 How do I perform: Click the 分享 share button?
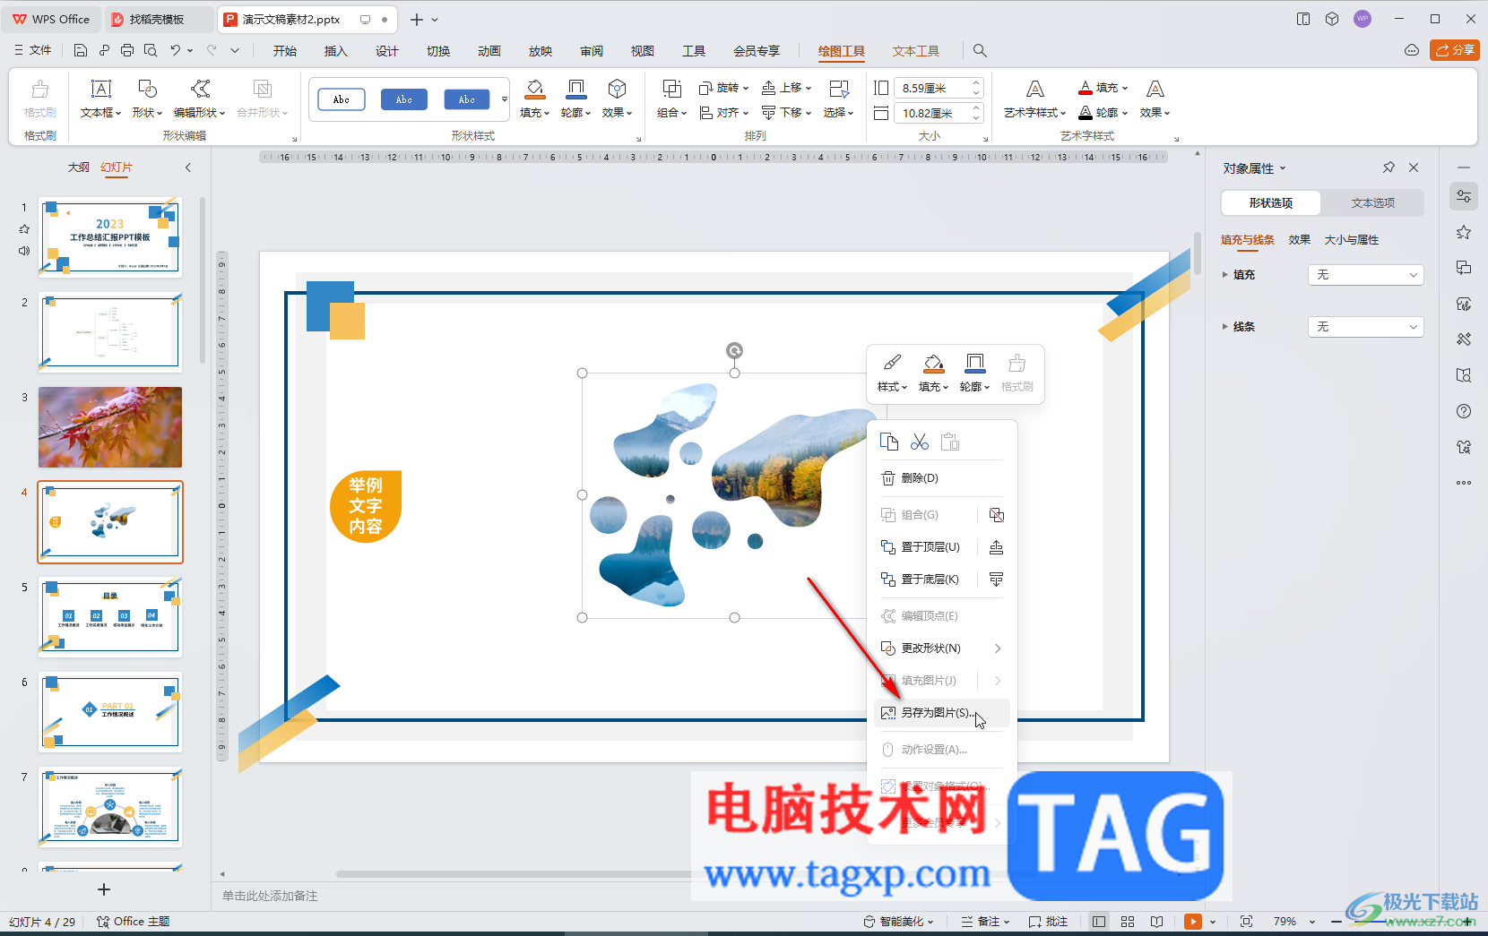pyautogui.click(x=1454, y=50)
